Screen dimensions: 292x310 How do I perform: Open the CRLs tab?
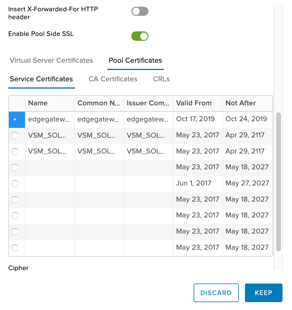click(x=161, y=79)
